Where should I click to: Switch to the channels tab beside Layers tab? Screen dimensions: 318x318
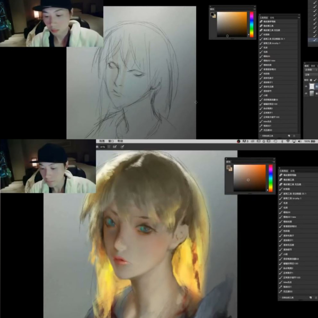click(x=313, y=66)
